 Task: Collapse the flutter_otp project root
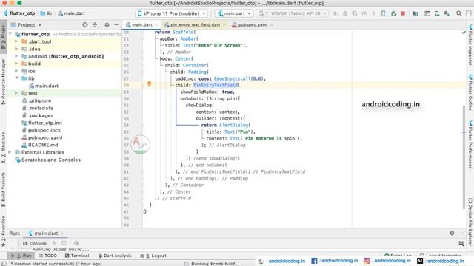tap(10, 34)
